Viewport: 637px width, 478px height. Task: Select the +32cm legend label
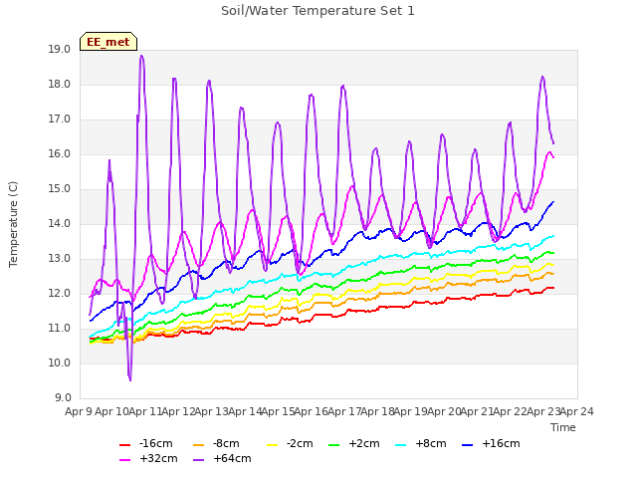tap(158, 458)
